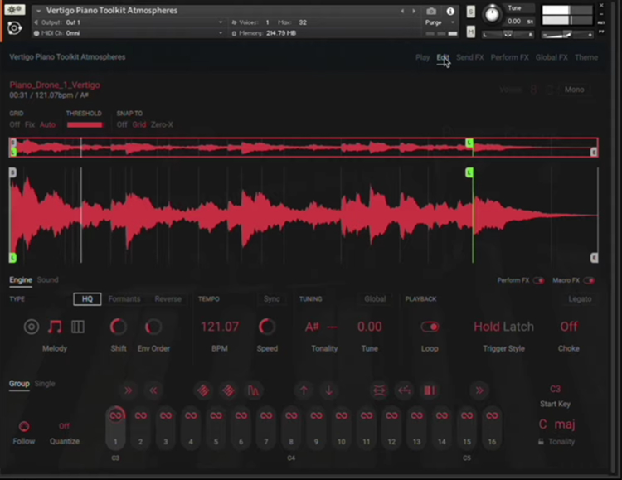
Task: Click the envelope curve shape icon
Action: coord(254,390)
